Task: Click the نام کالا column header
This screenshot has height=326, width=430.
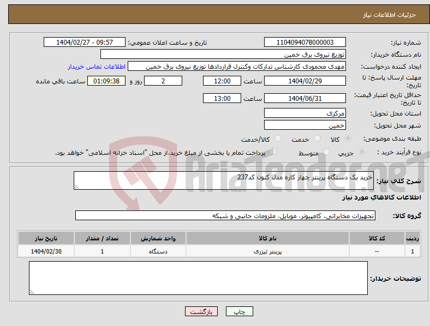Action: (x=267, y=238)
